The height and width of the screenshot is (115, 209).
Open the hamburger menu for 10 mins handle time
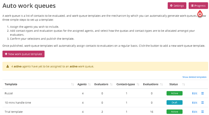pyautogui.click(x=202, y=103)
